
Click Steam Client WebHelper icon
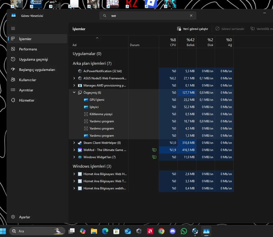tap(80, 143)
